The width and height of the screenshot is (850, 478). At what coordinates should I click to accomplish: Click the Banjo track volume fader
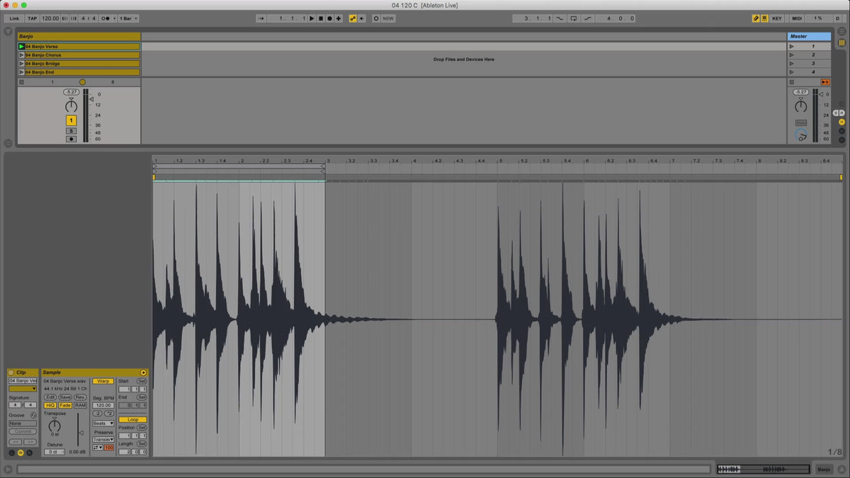[92, 99]
